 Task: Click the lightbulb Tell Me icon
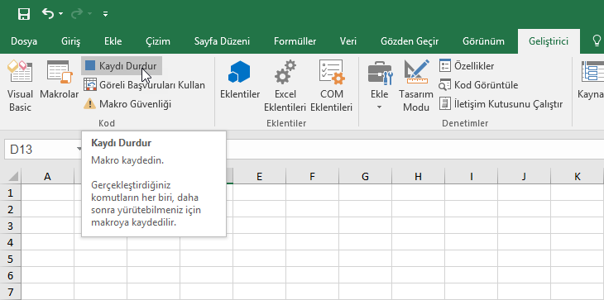(597, 40)
